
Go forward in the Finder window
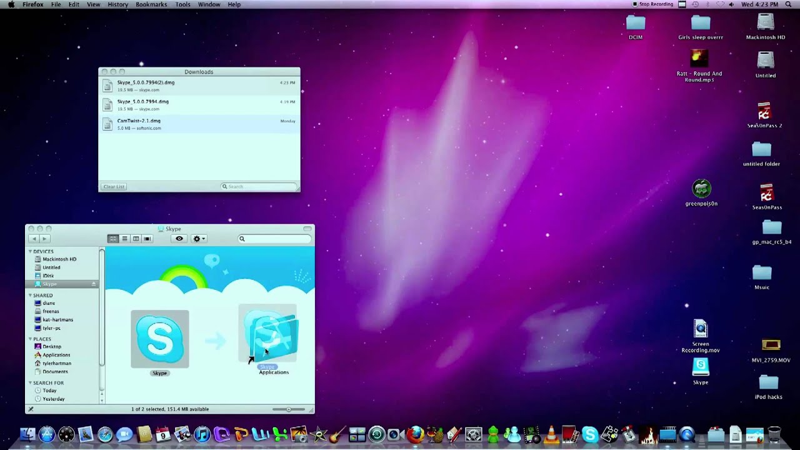click(44, 239)
